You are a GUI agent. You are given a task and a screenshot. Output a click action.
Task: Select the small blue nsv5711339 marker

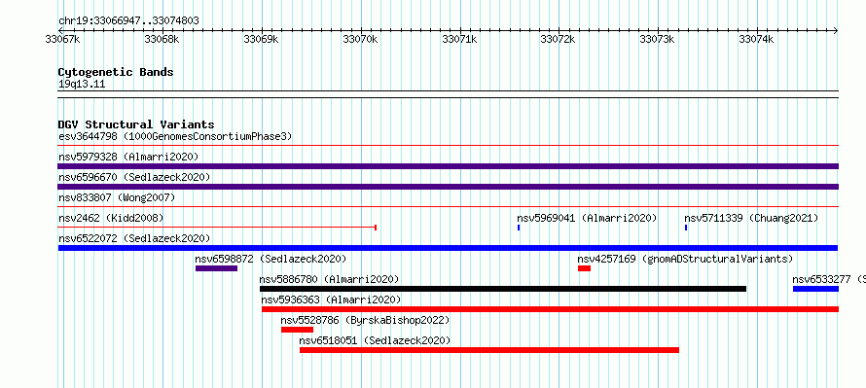686,228
